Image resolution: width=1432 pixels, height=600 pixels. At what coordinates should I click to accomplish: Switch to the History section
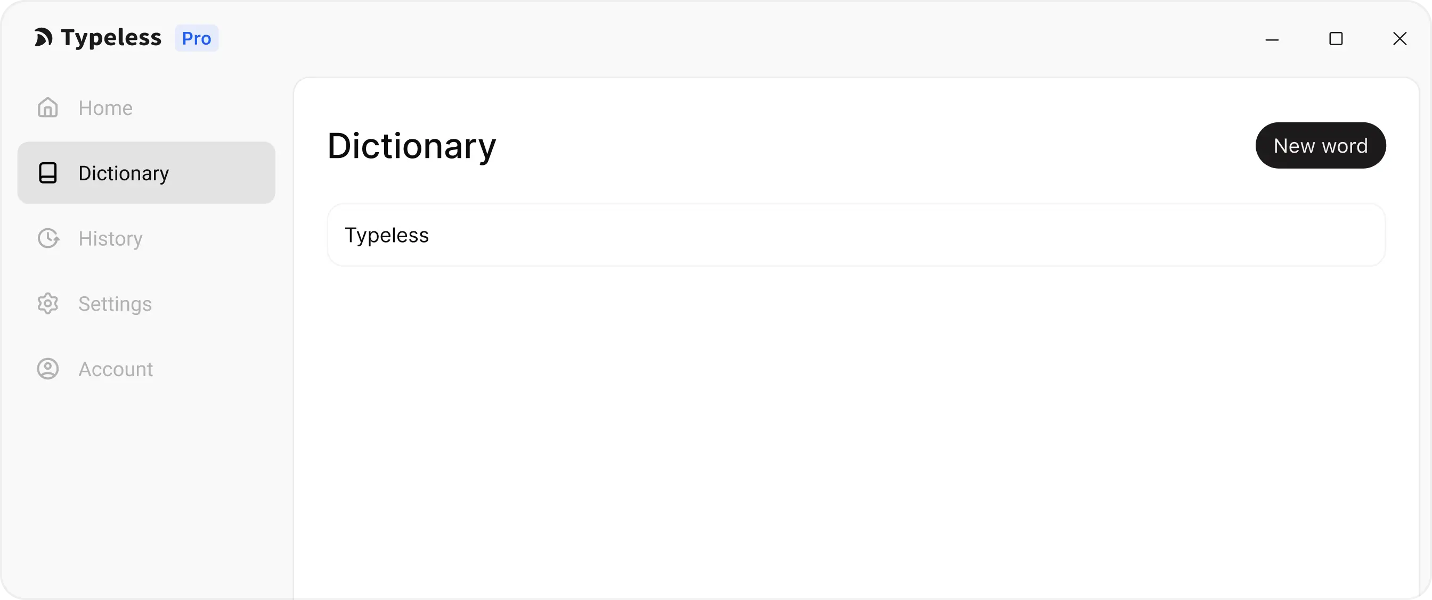110,238
